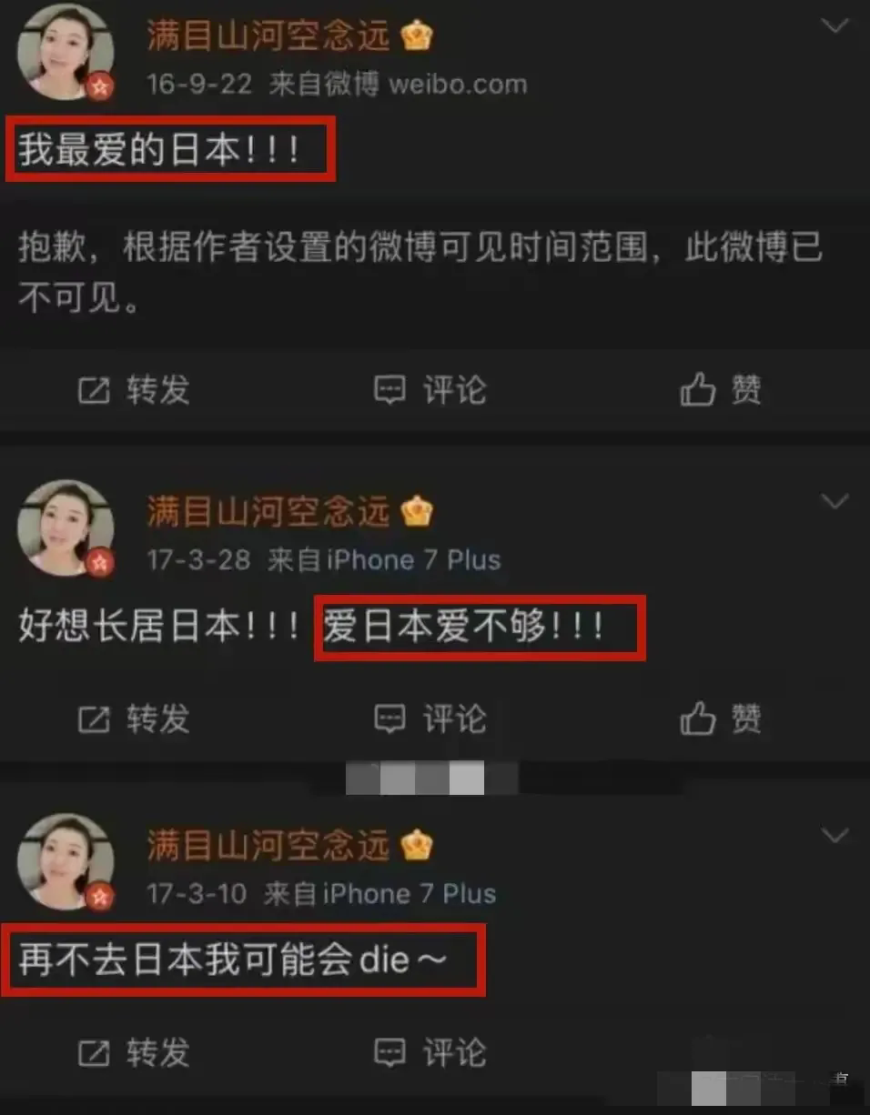This screenshot has height=1115, width=870.
Task: Select the 再不去日本我可能会die post text
Action: pos(233,961)
